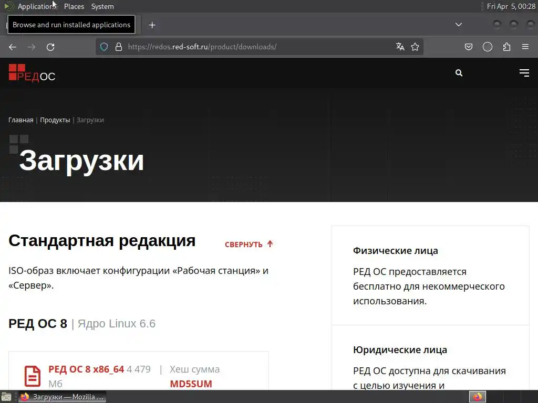Click the Стандартная редакция heading
The image size is (538, 403).
click(102, 240)
